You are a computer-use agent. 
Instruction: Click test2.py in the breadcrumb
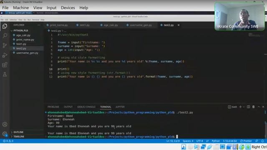[x=56, y=31]
